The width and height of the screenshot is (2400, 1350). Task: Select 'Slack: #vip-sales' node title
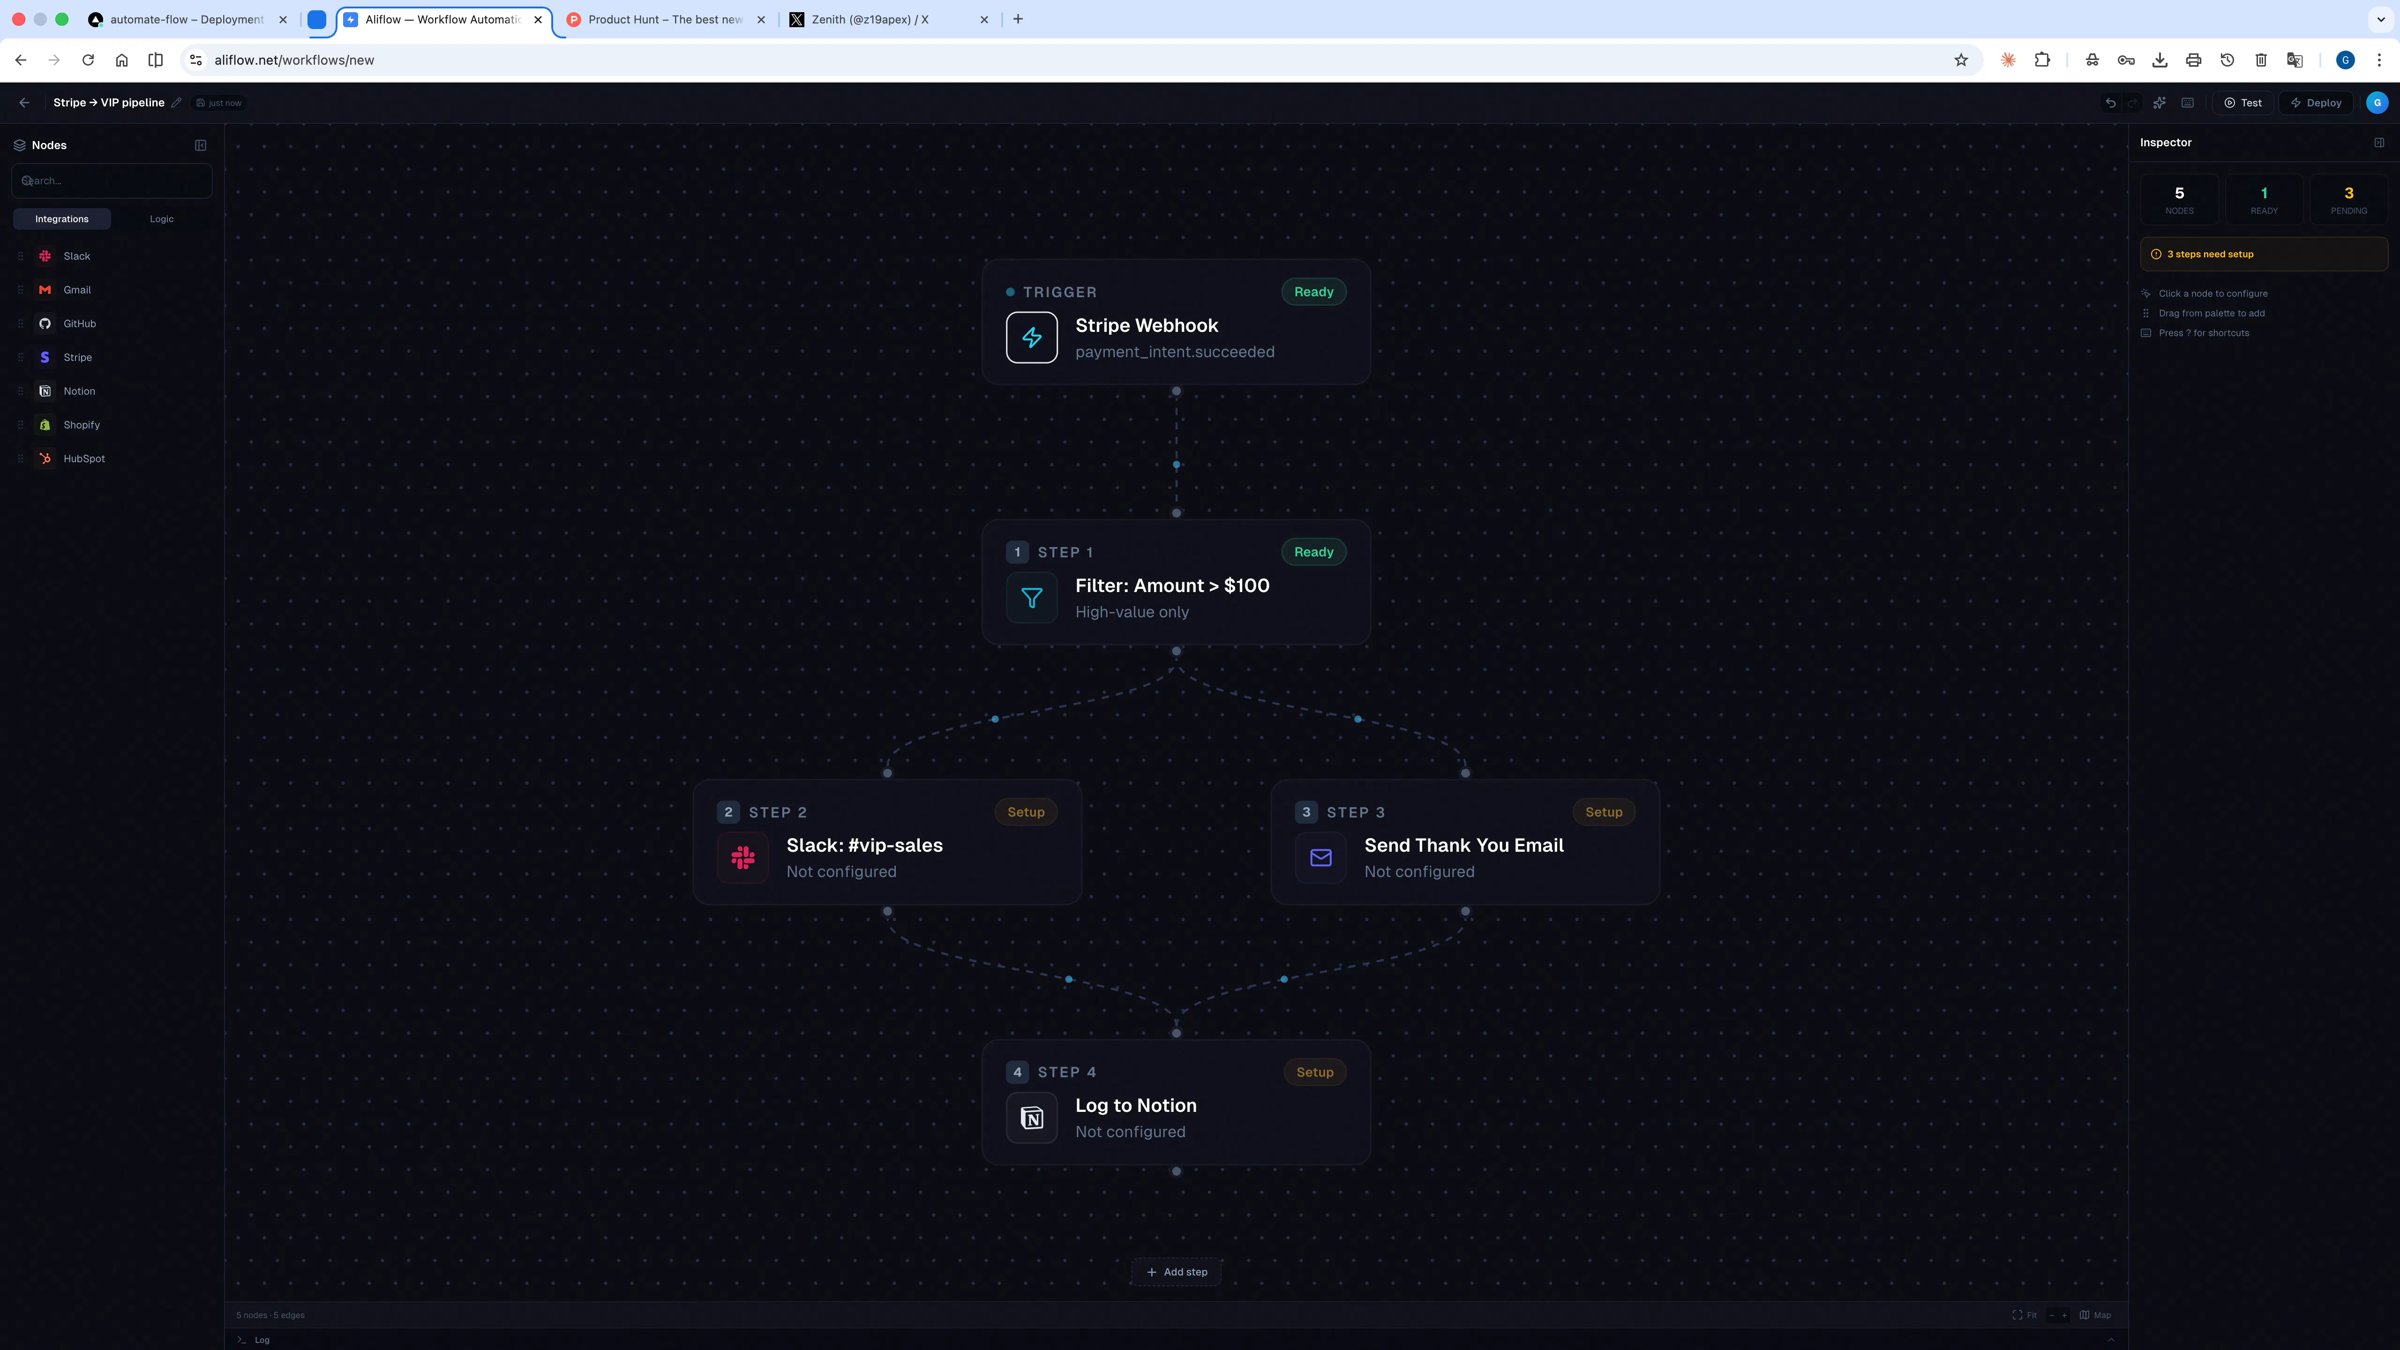(x=863, y=845)
